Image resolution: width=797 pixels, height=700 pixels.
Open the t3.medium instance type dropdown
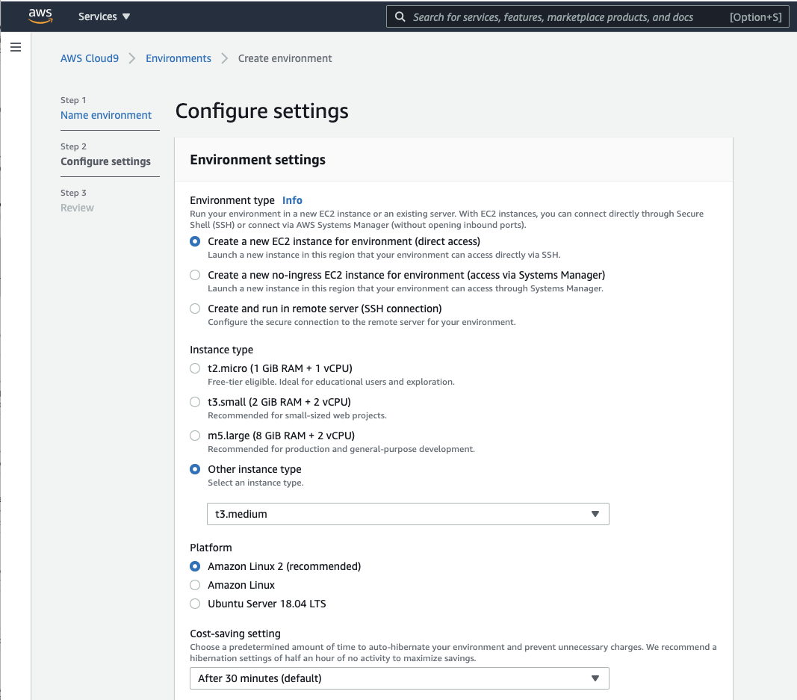click(408, 514)
